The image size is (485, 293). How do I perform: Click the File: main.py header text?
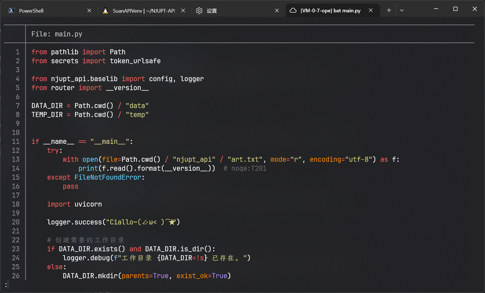point(57,34)
